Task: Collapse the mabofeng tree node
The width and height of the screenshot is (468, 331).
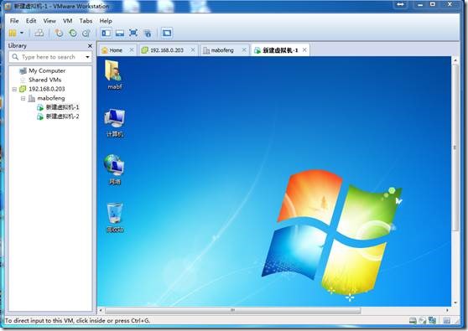Action: coord(23,98)
